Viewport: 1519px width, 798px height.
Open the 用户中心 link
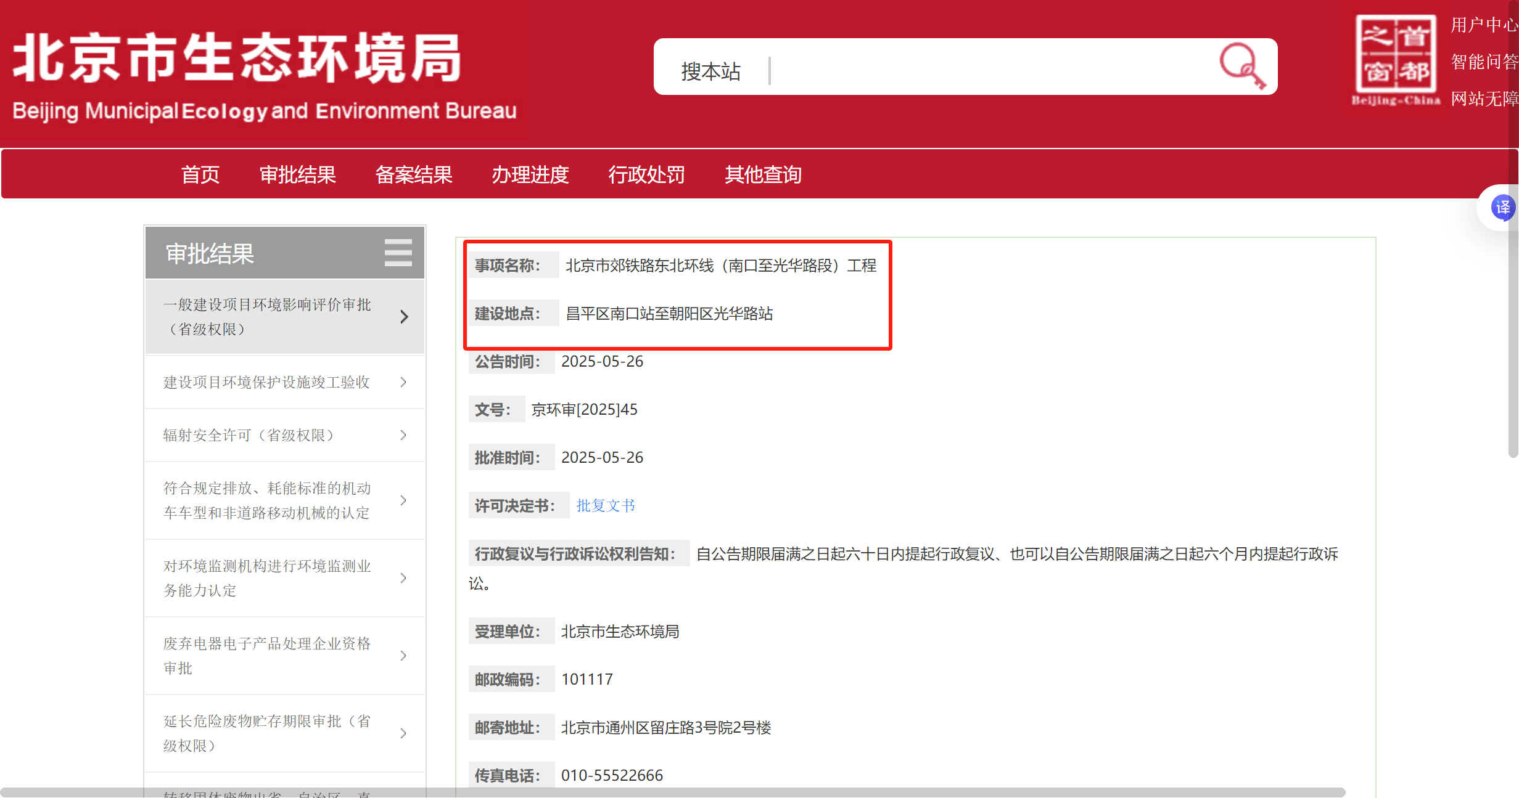click(1484, 25)
